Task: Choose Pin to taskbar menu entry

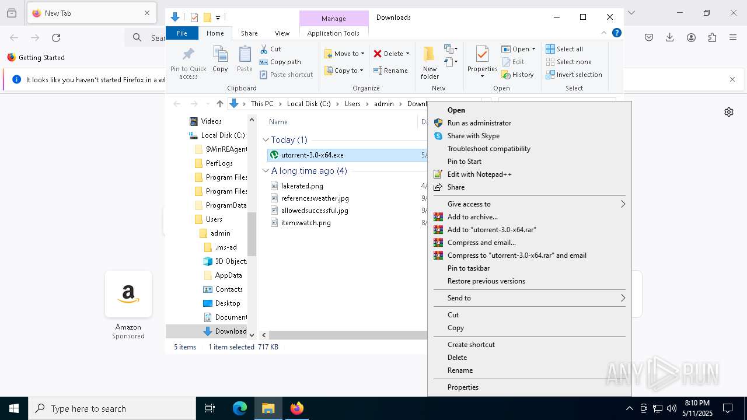Action: (529, 268)
